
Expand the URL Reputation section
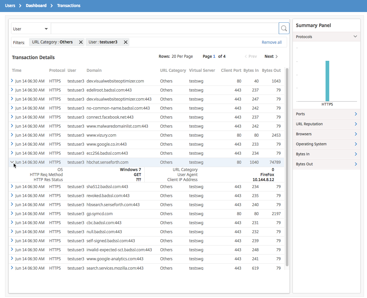coord(355,124)
